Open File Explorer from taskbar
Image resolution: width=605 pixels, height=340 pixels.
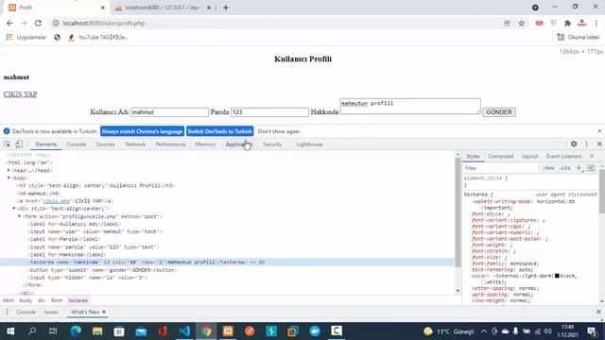point(97,331)
